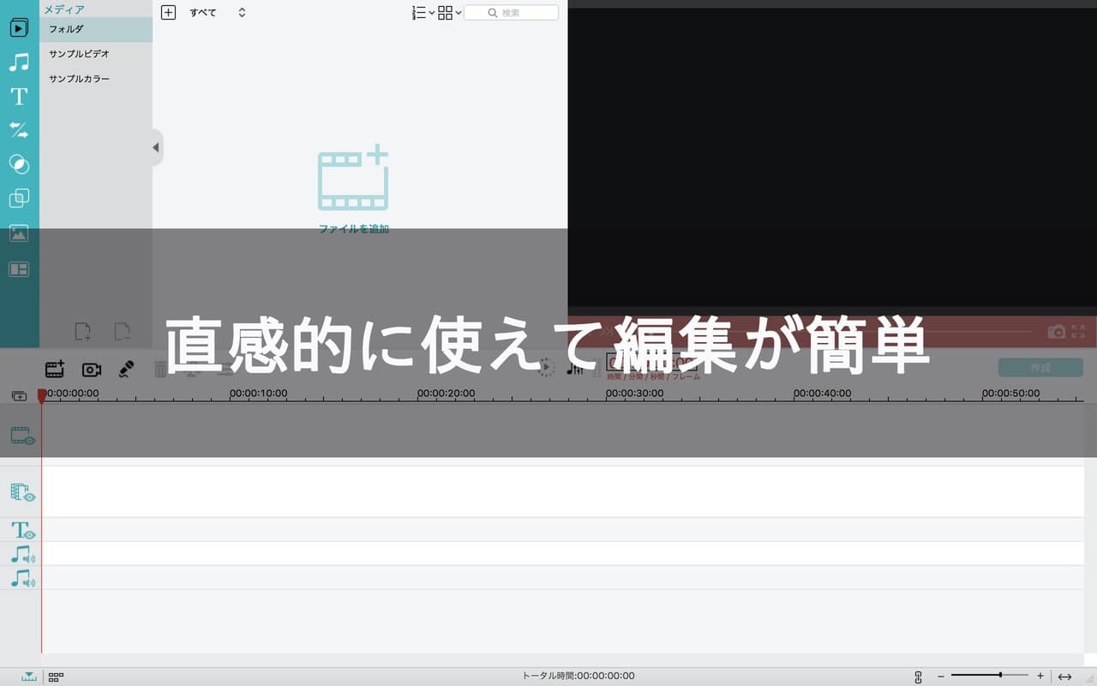Open the sort order dropdown
Image resolution: width=1097 pixels, height=686 pixels.
[x=423, y=12]
